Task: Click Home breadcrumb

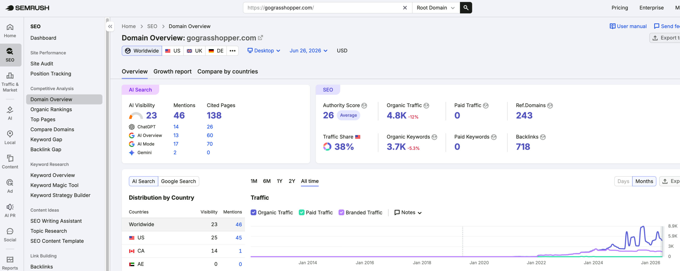Action: (129, 26)
